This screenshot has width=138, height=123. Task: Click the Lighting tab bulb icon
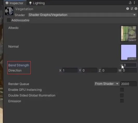click(30, 3)
